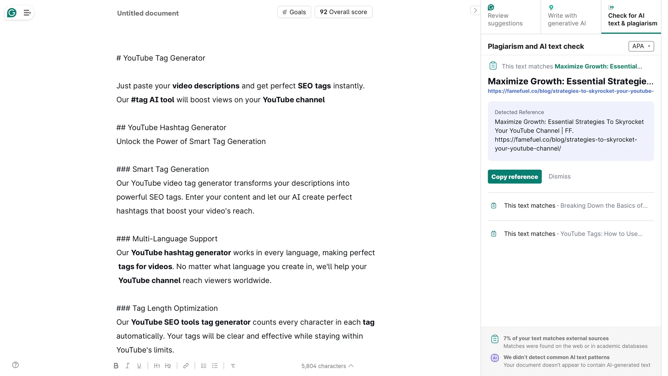Viewport: 668px width, 376px height.
Task: Apply Heading 1 style
Action: [157, 366]
